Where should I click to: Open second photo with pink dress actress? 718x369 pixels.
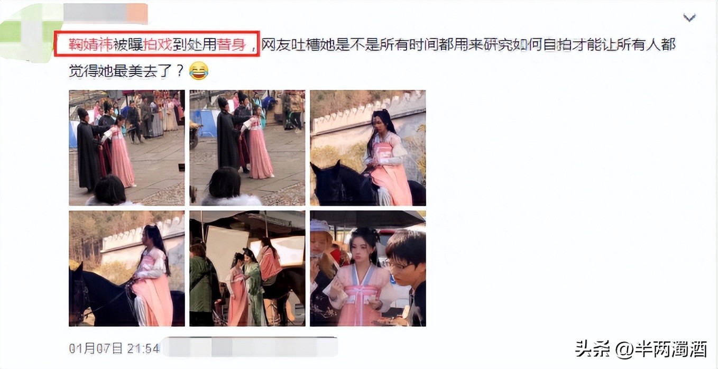pyautogui.click(x=247, y=147)
